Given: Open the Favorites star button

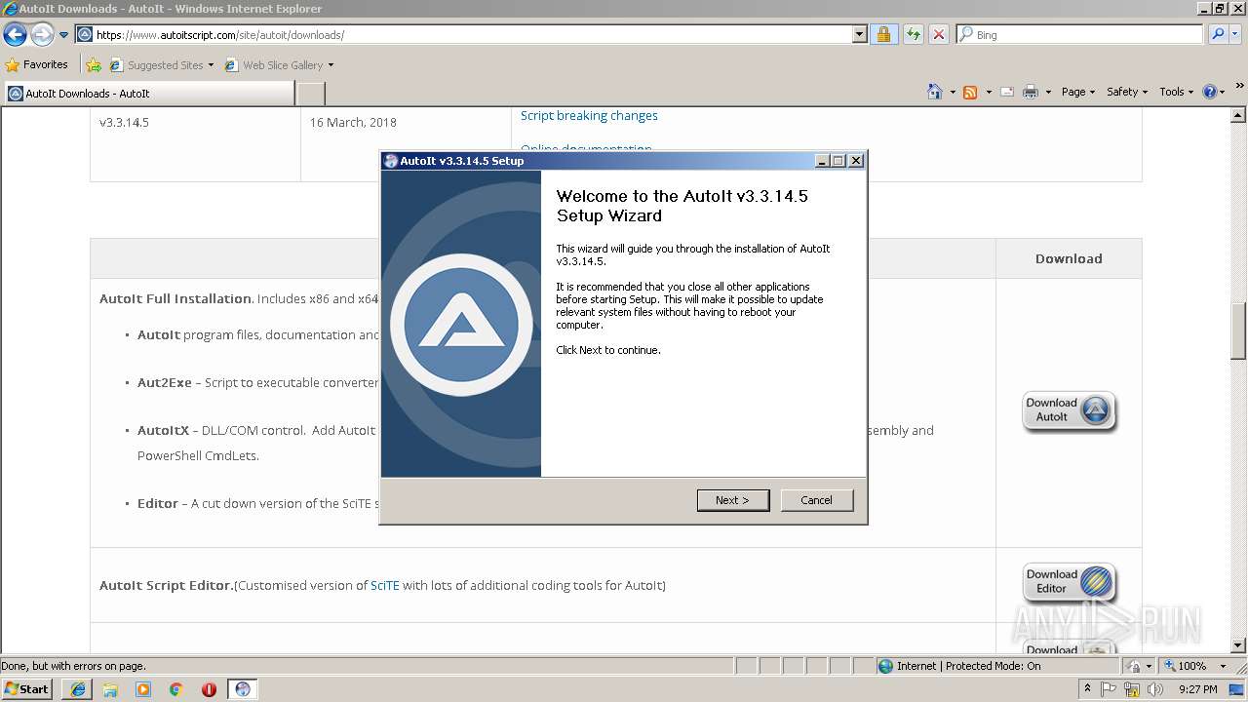Looking at the screenshot, I should pos(36,65).
